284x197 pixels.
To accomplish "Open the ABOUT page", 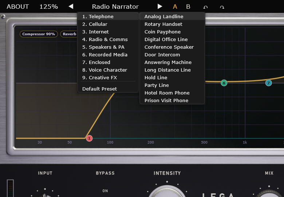I will (x=18, y=7).
